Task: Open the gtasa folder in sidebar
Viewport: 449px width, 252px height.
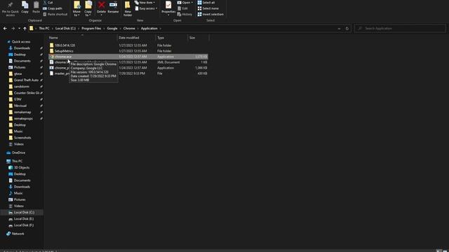Action: [x=18, y=73]
